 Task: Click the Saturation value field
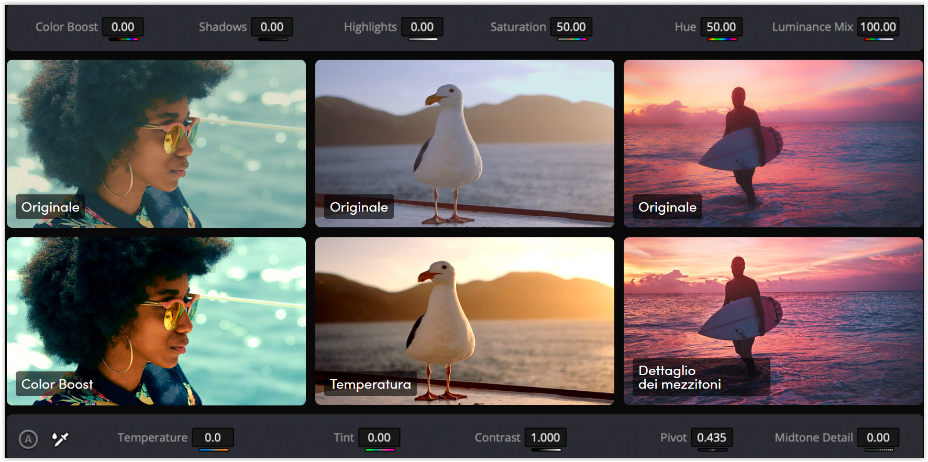571,27
